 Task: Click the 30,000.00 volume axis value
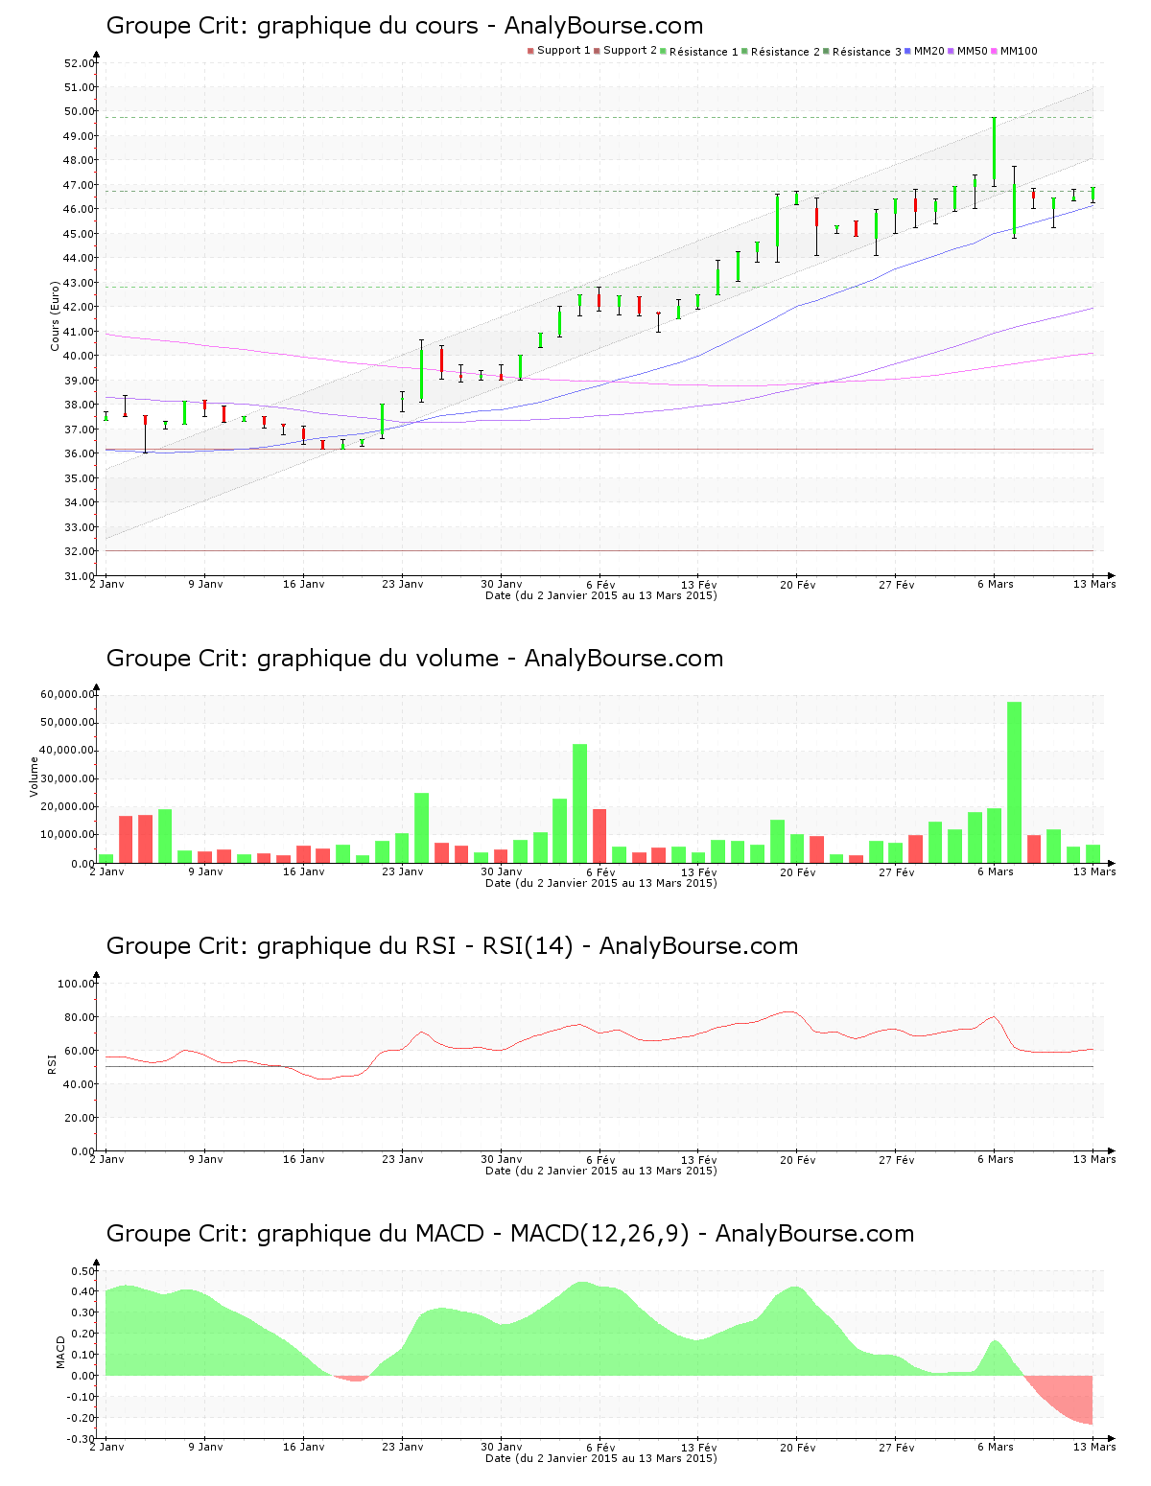[x=67, y=778]
